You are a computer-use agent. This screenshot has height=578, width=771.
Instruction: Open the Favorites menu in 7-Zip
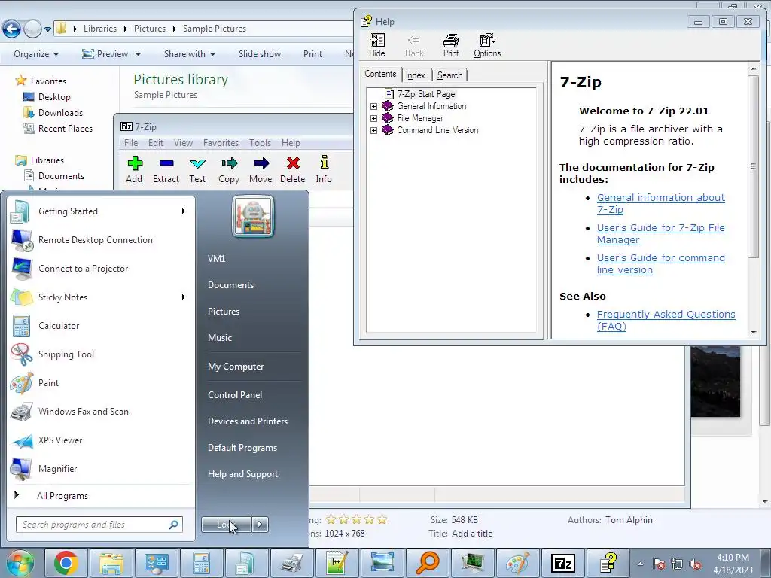pyautogui.click(x=221, y=143)
